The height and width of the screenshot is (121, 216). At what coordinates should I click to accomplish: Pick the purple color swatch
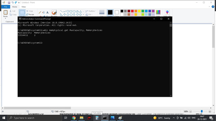pos(153,11)
